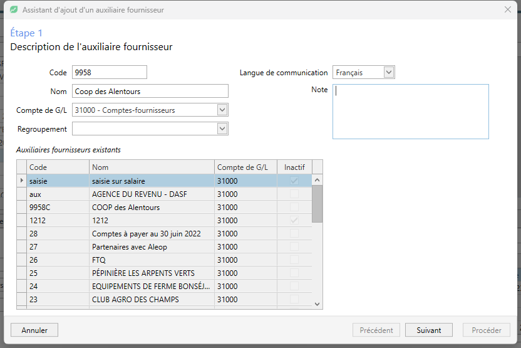Toggle the Inactif checkbox for 1212 row
The height and width of the screenshot is (348, 521).
pyautogui.click(x=294, y=220)
